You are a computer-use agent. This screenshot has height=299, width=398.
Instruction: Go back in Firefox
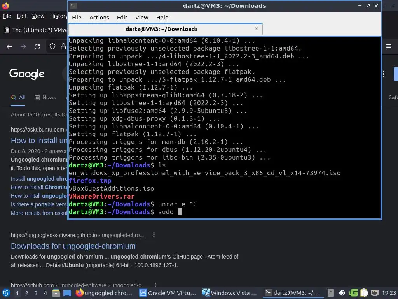[x=9, y=47]
